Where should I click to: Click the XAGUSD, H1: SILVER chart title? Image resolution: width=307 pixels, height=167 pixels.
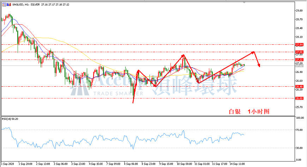coord(26,5)
